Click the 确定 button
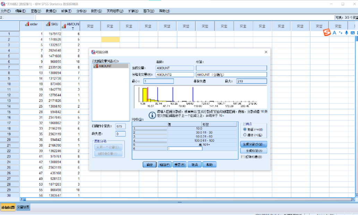 point(150,165)
